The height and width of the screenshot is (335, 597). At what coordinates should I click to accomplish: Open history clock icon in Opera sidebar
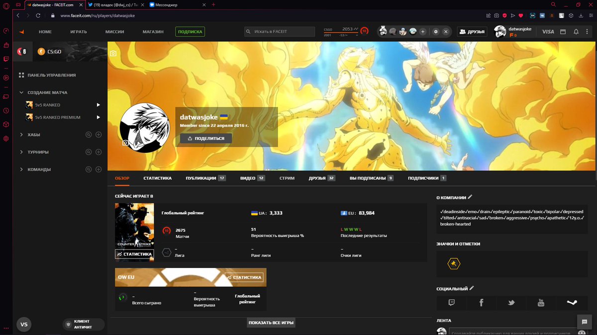[x=6, y=110]
